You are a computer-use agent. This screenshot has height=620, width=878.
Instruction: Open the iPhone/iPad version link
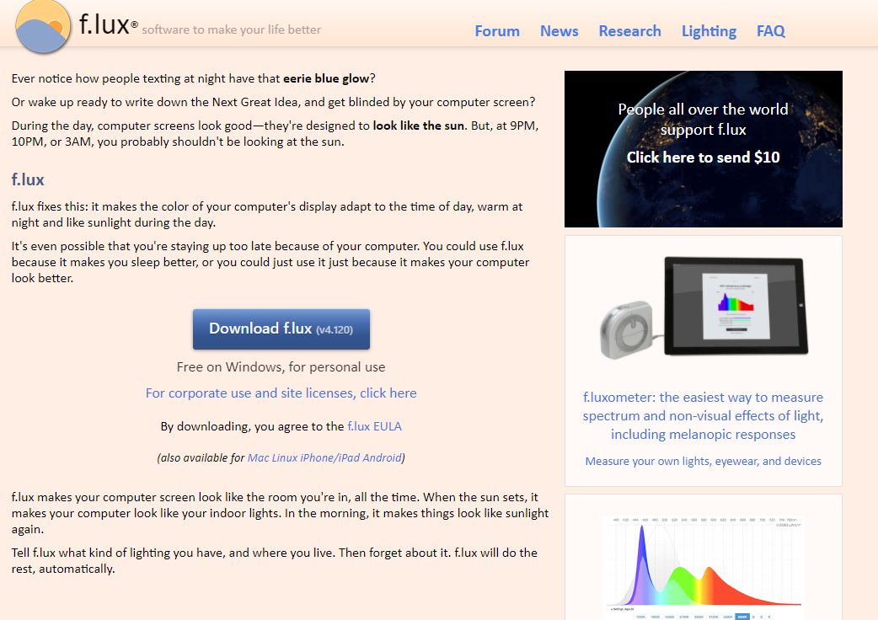point(329,457)
